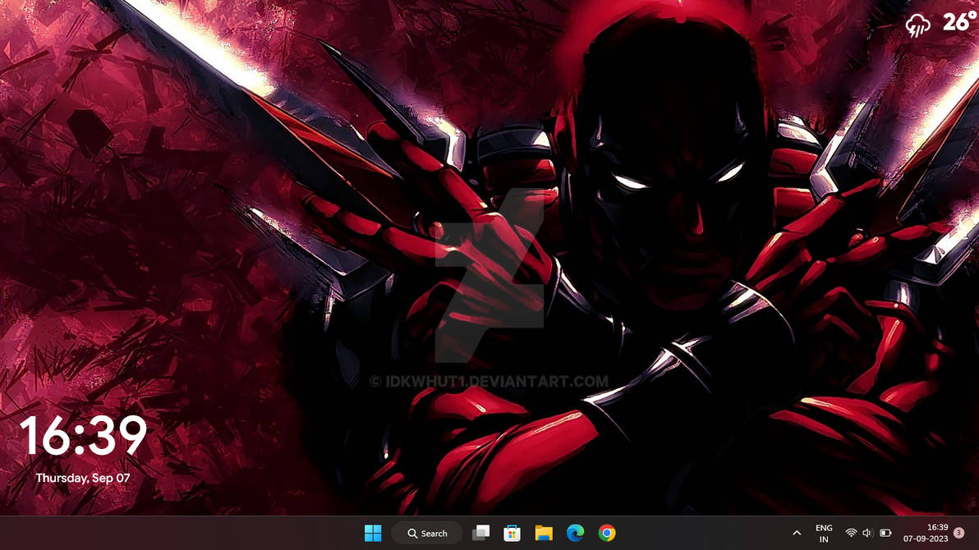
Task: Click the 16:39 desktop clock widget
Action: [x=83, y=435]
